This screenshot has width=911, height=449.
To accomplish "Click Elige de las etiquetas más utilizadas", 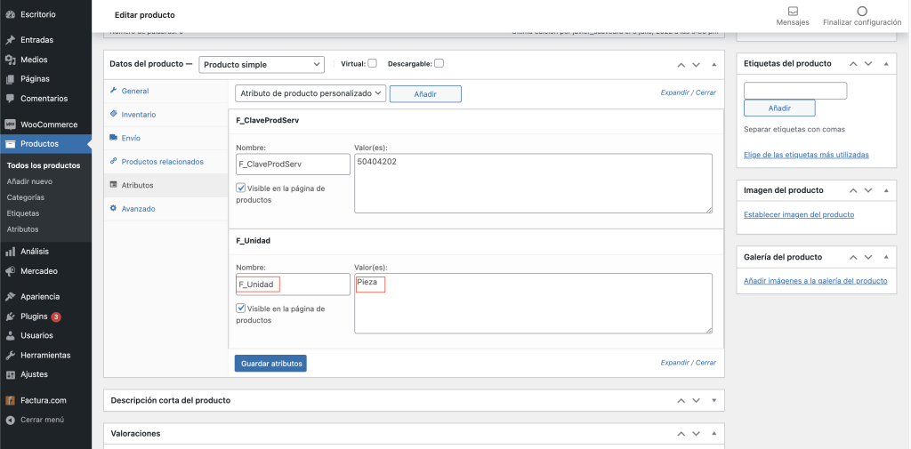I will click(x=806, y=155).
